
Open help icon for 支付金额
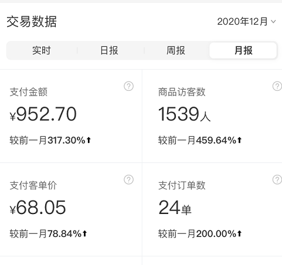[x=128, y=86]
